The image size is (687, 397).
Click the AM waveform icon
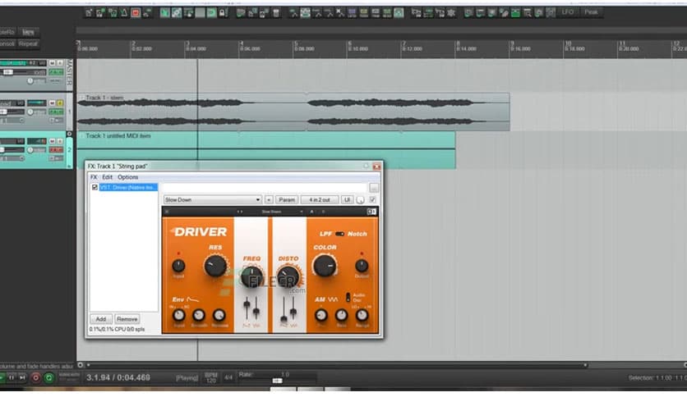click(x=333, y=299)
